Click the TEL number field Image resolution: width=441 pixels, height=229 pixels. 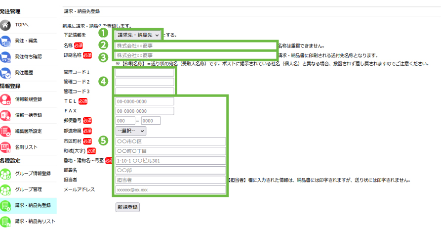[145, 101]
